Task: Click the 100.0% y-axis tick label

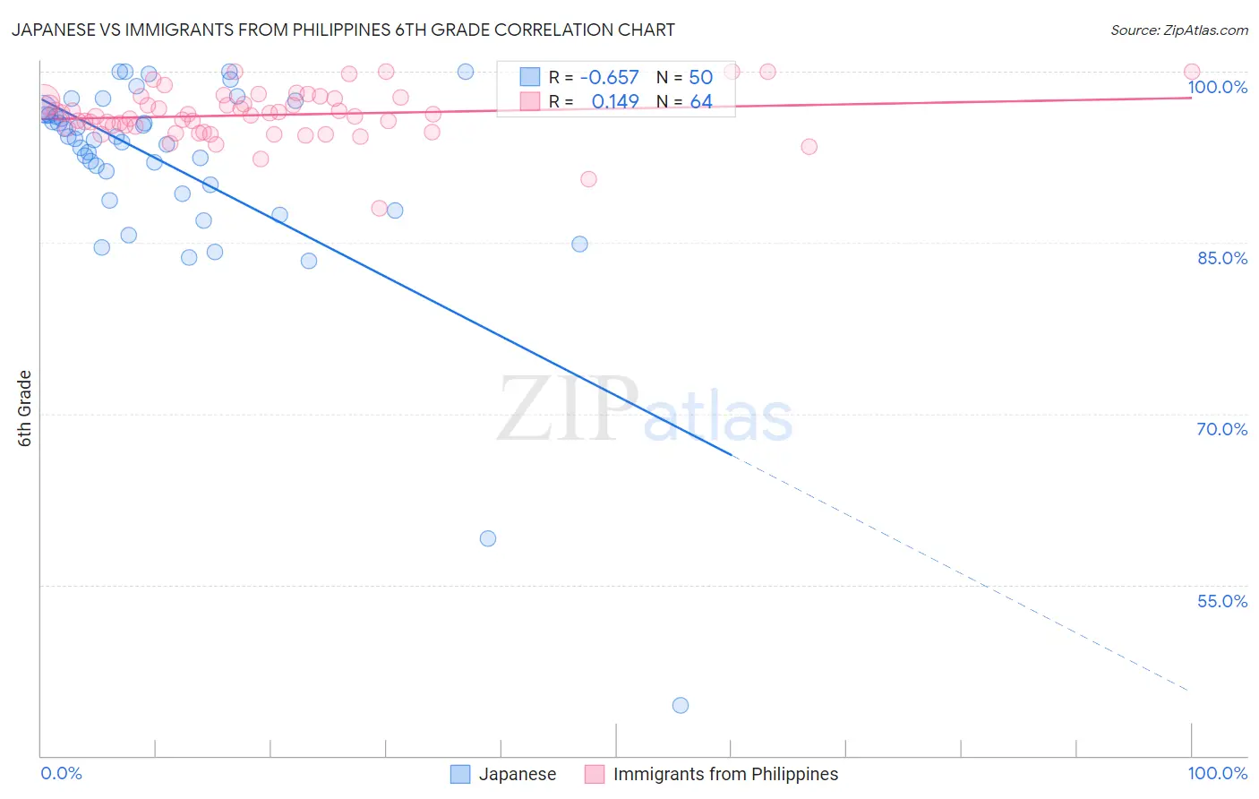Action: click(1218, 87)
